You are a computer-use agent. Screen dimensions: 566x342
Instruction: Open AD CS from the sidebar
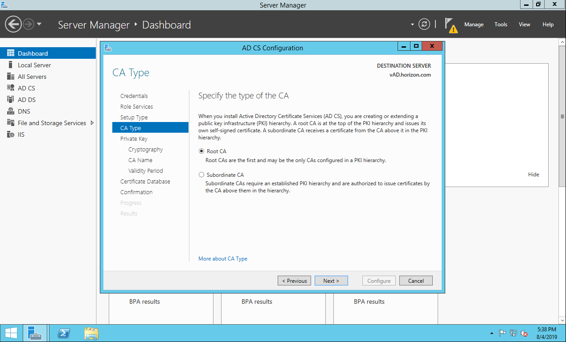coord(26,88)
